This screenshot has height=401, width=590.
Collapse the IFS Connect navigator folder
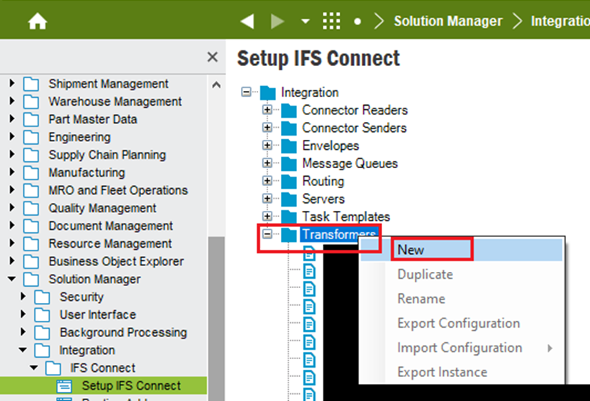tap(34, 368)
